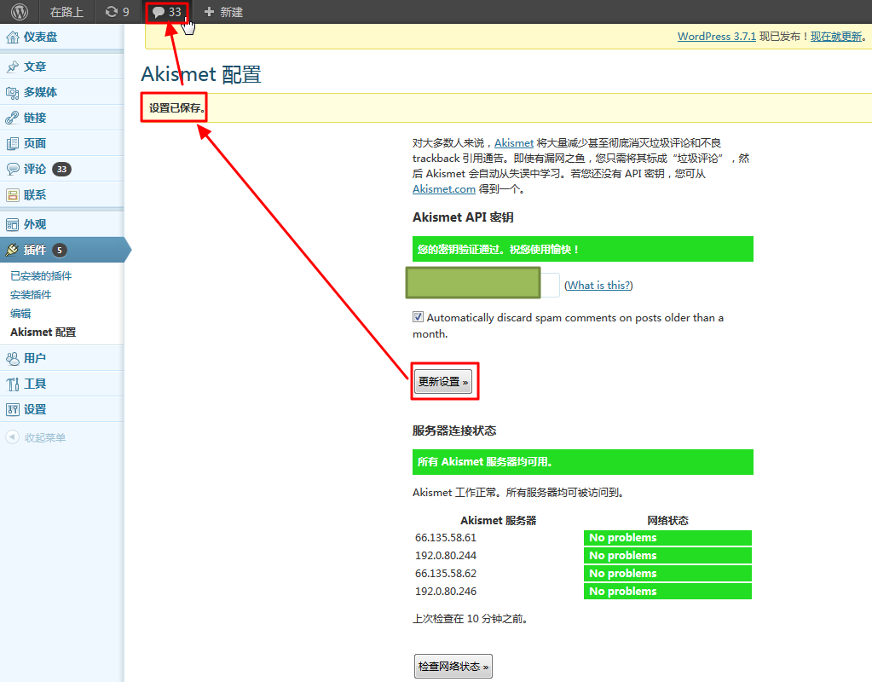
Task: Click server IP 66.135.58.61
Action: click(446, 538)
